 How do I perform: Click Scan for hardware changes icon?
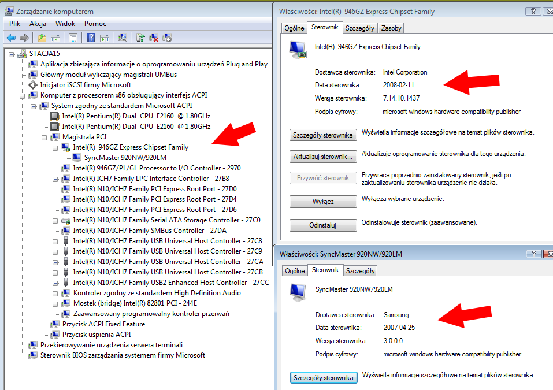(x=123, y=38)
